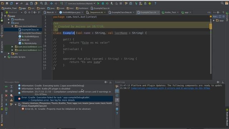
Task: Open Android Device Monitor robot icon
Action: [x=150, y=3]
